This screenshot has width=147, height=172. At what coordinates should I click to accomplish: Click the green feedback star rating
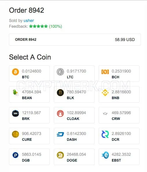pyautogui.click(x=38, y=26)
